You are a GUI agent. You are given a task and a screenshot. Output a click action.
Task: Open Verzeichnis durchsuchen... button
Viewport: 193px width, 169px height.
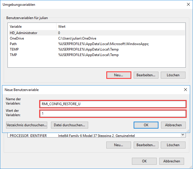tap(27, 125)
